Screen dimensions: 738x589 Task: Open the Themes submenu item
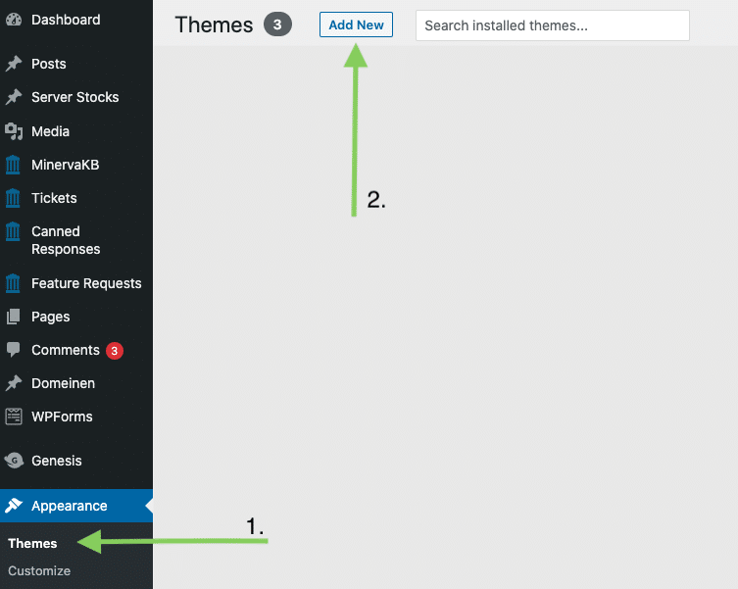pyautogui.click(x=32, y=543)
